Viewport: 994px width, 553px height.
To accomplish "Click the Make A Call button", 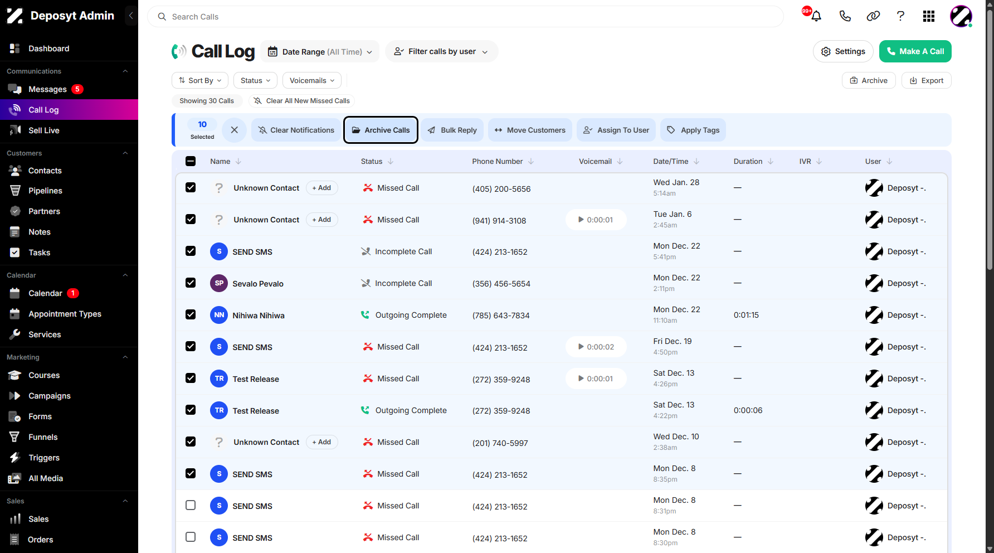I will coord(915,51).
